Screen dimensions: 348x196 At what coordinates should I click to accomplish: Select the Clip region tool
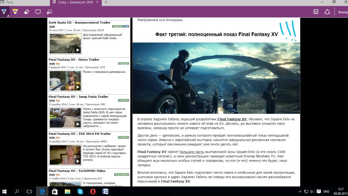pyautogui.click(x=50, y=12)
